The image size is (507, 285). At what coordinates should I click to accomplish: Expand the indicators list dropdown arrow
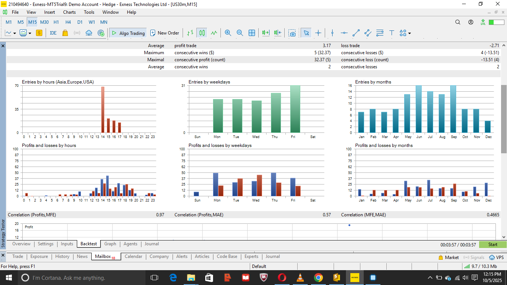(30, 33)
